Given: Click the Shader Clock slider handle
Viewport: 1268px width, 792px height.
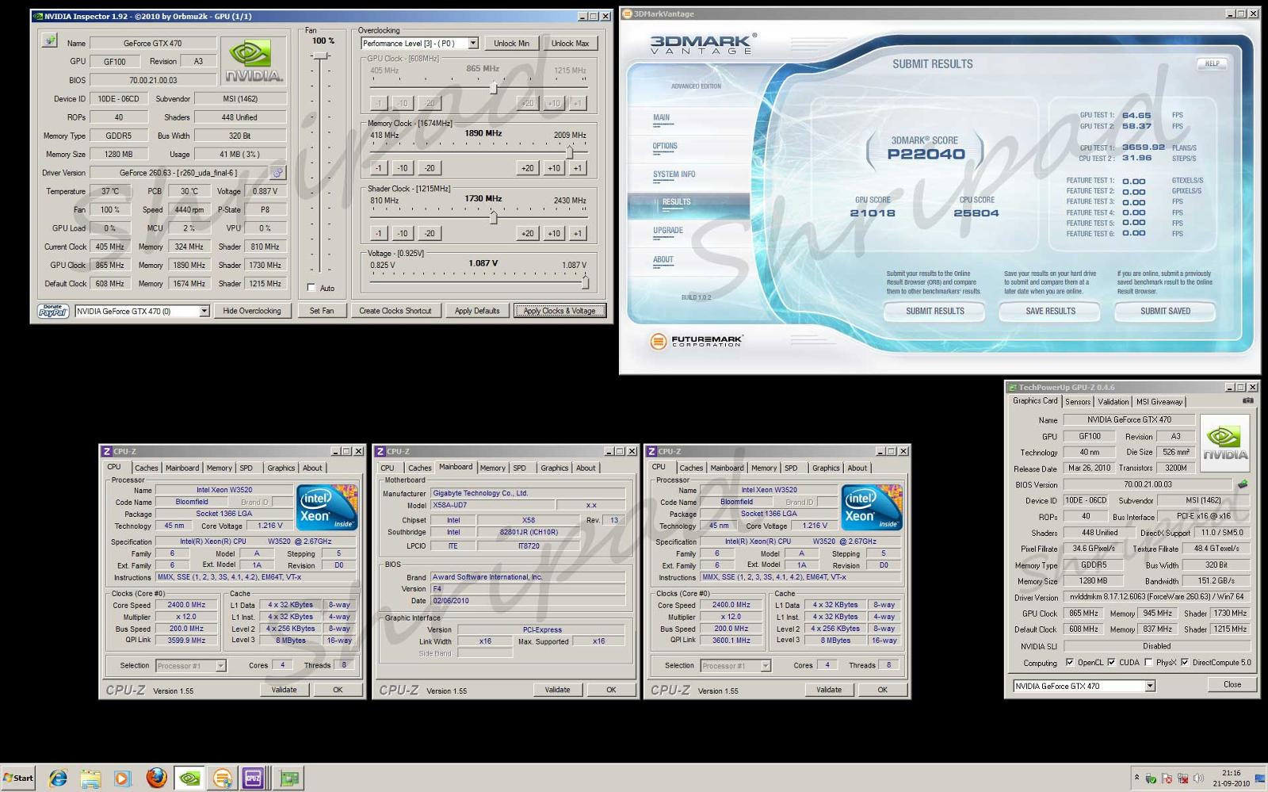Looking at the screenshot, I should [493, 217].
